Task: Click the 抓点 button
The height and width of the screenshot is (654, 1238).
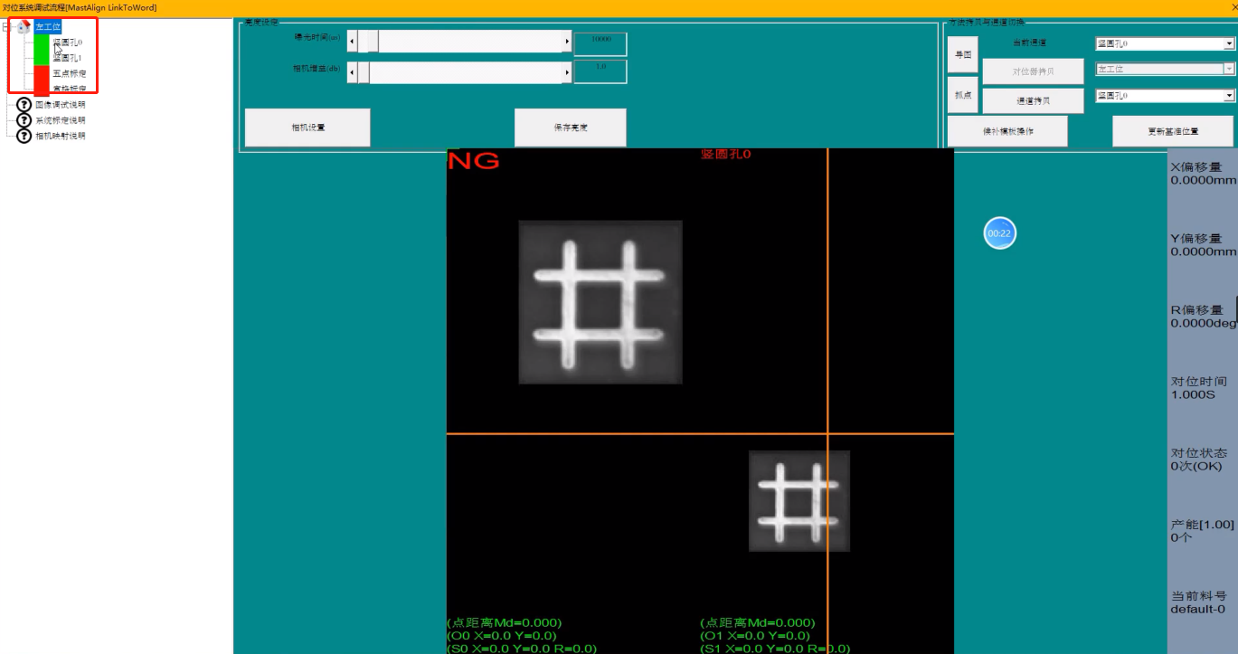Action: tap(962, 95)
